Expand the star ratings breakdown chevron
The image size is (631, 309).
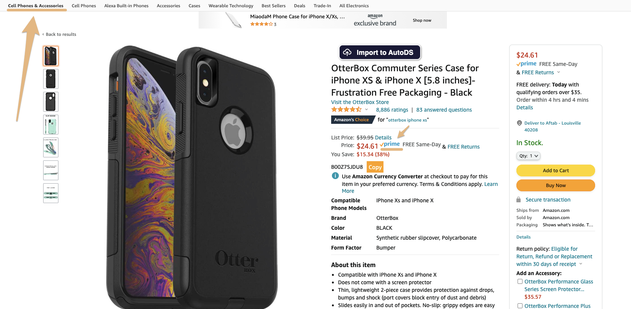(366, 110)
